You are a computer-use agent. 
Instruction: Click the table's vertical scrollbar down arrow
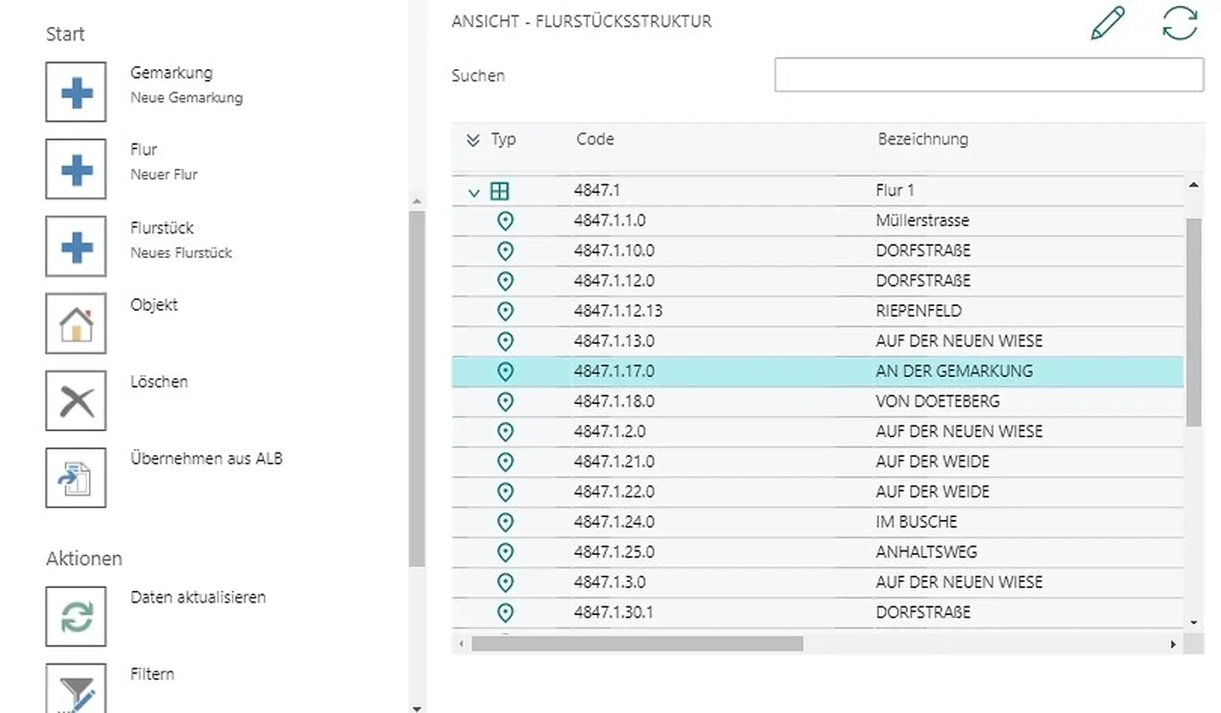click(x=1193, y=622)
